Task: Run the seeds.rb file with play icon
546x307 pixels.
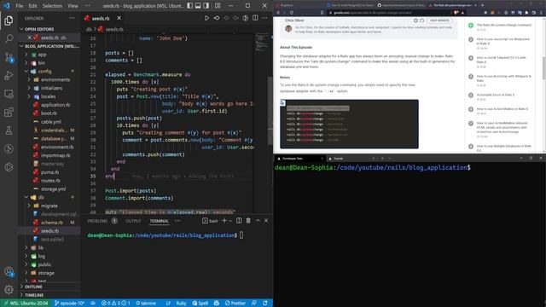Action: [x=206, y=18]
